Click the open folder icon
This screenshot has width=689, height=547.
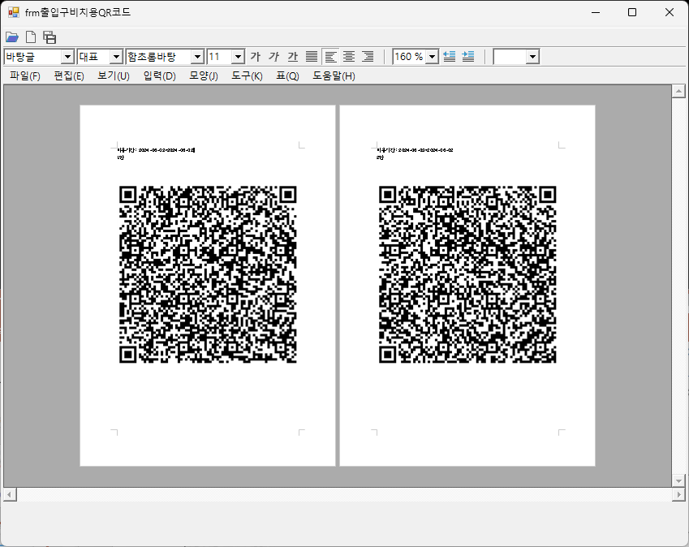coord(11,37)
